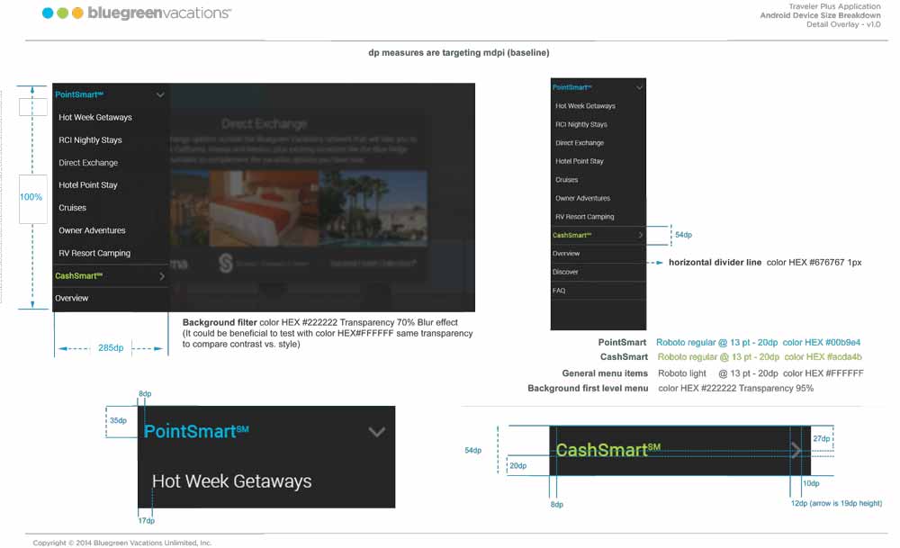Screen dimensions: 900x548
Task: Choose Direct Exchange in the large overlay menu
Action: click(x=88, y=163)
